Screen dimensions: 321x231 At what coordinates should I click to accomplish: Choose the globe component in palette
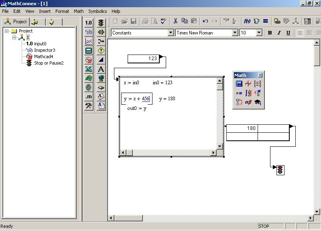101,78
